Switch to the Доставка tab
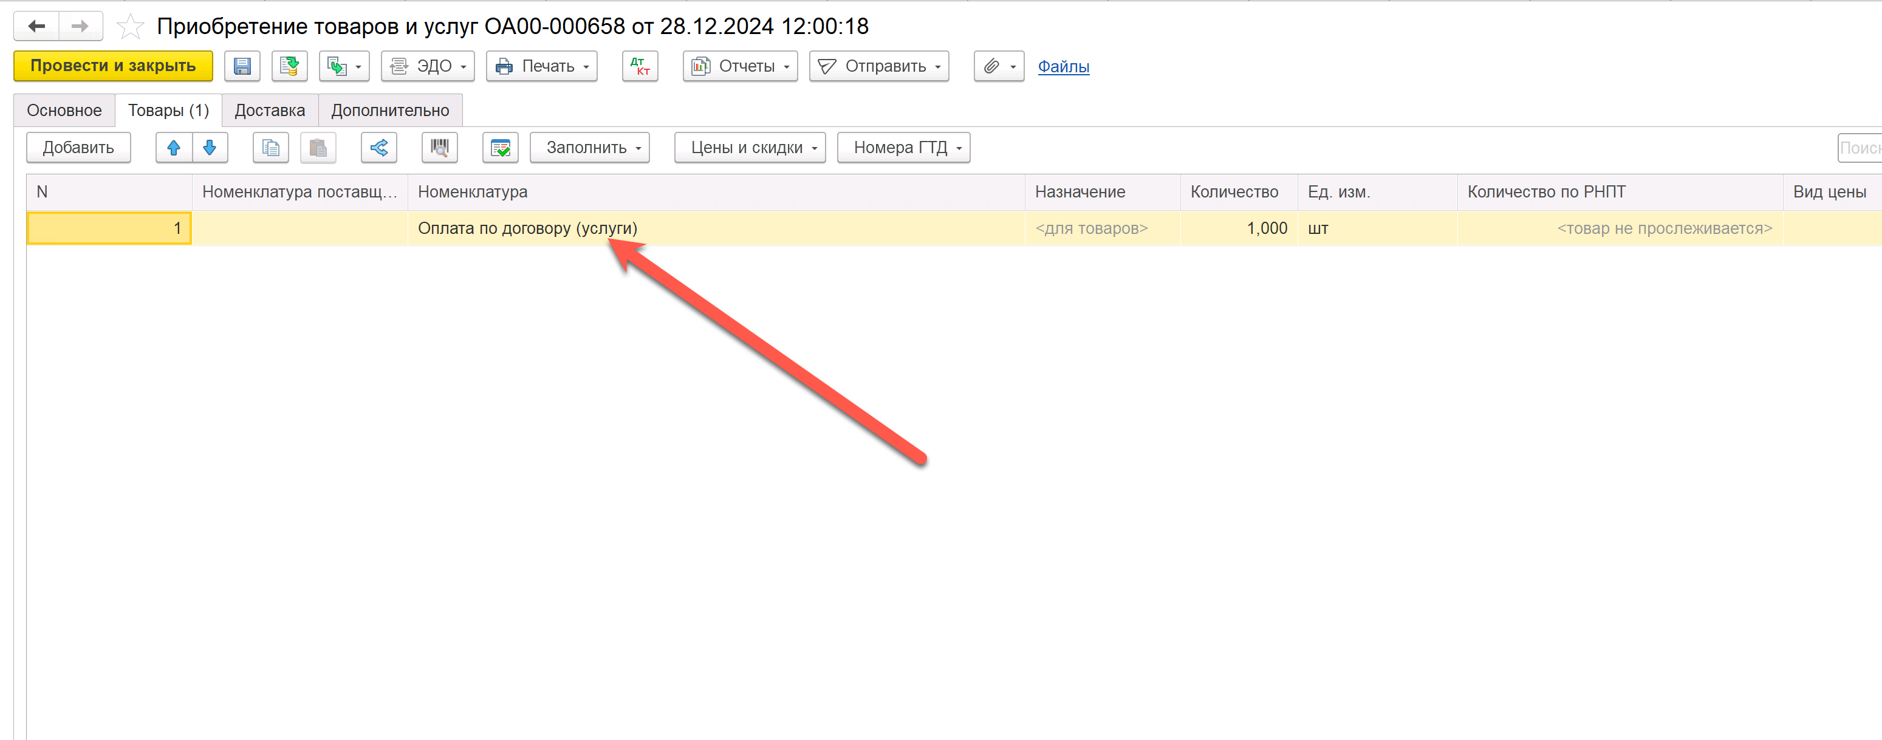Viewport: 1882px width, 740px height. pos(270,111)
